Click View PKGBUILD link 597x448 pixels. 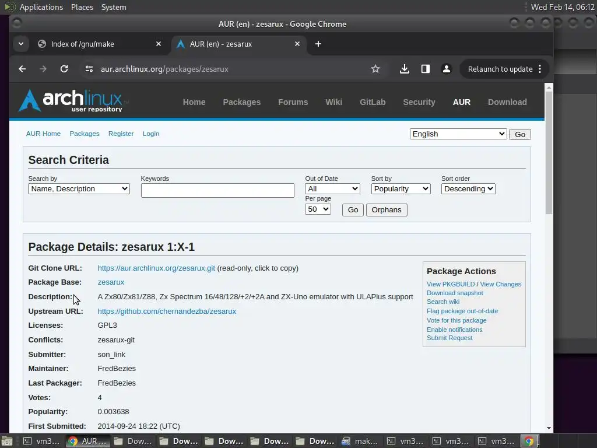451,284
